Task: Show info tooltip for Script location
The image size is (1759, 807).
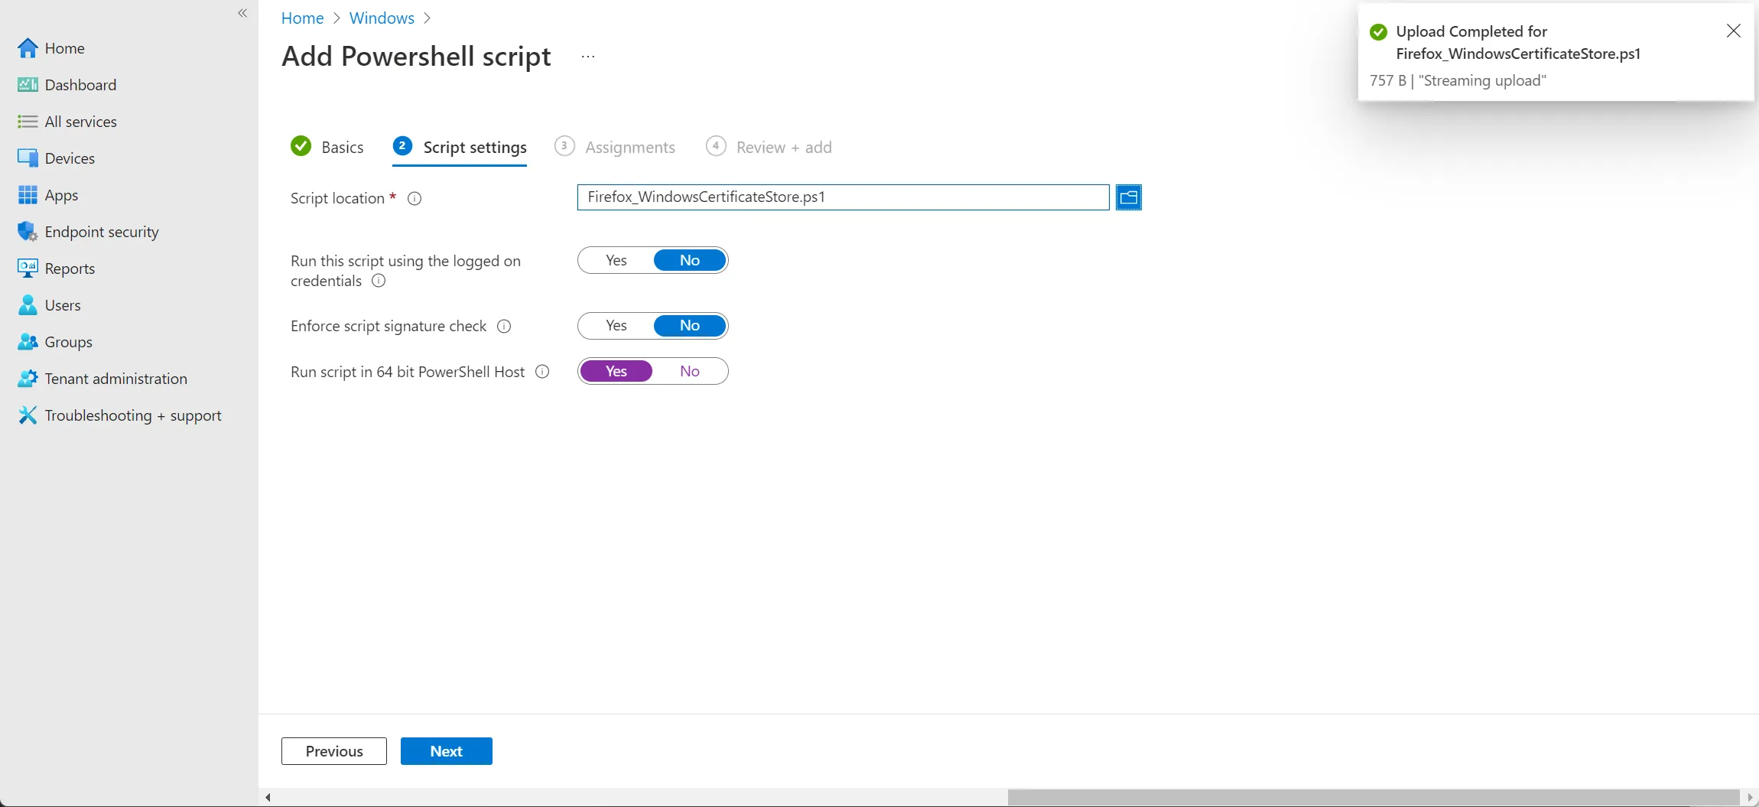Action: coord(415,199)
